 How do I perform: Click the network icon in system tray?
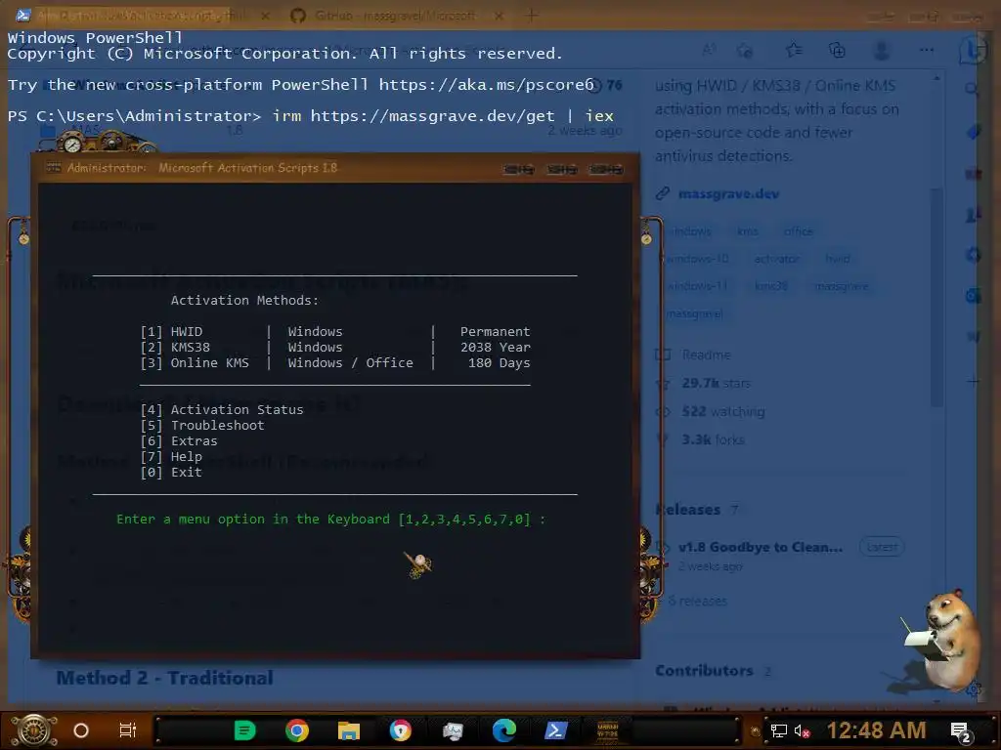coord(778,730)
